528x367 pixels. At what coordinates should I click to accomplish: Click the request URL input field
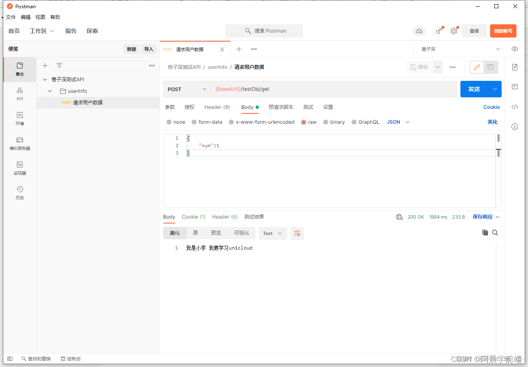334,89
